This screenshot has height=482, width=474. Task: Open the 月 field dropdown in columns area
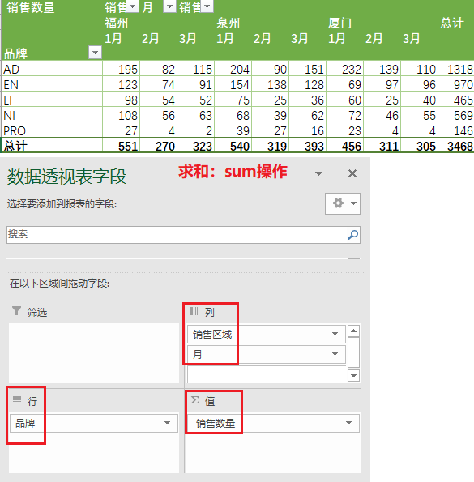pyautogui.click(x=335, y=354)
